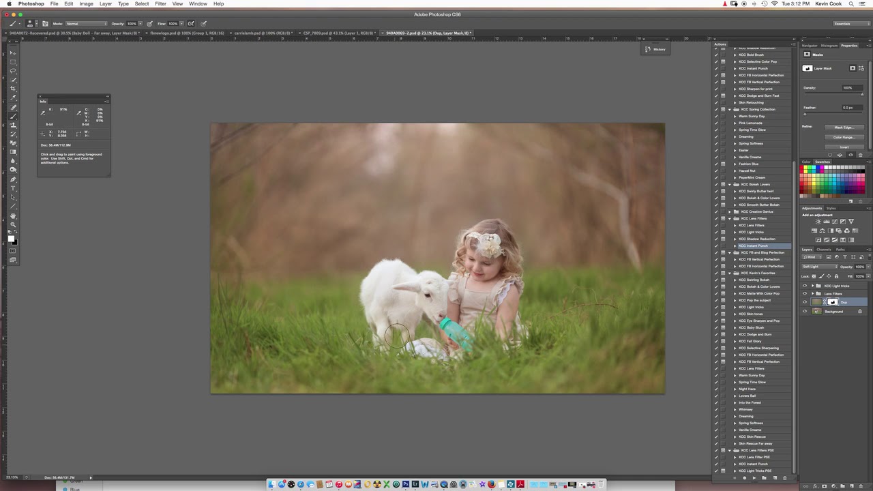Screen dimensions: 873x491
Task: Select the Brush tool in toolbar
Action: click(x=12, y=117)
